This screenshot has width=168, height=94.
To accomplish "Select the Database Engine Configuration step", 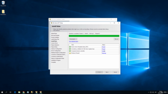I will point(58,53).
